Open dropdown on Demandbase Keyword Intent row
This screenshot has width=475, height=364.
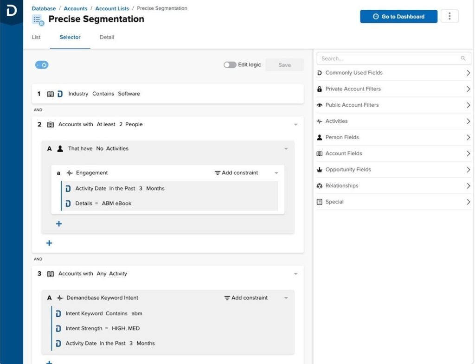pyautogui.click(x=286, y=298)
